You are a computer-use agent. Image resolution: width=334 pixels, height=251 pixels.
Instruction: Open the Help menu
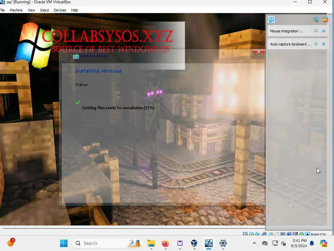click(75, 10)
